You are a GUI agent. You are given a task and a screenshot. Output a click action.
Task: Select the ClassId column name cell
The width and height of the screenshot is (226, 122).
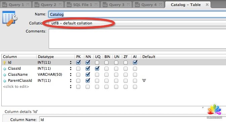(x=14, y=68)
